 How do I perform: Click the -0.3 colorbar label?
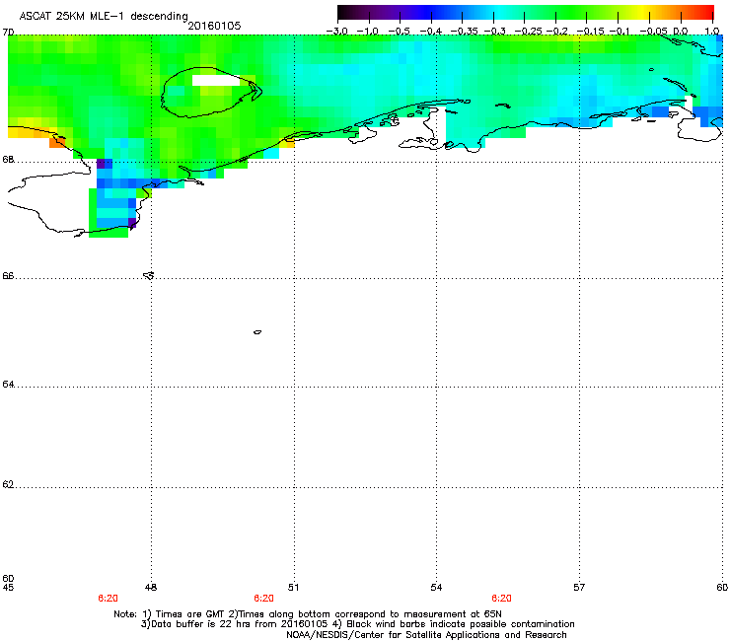494,32
